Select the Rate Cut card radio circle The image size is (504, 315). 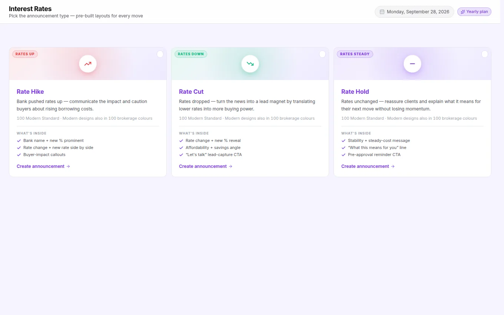(x=322, y=54)
